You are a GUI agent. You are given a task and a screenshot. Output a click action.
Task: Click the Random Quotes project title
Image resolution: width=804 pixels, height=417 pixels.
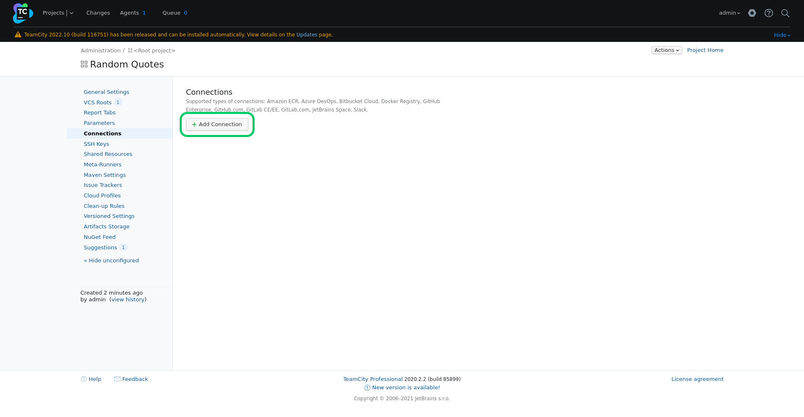point(127,65)
